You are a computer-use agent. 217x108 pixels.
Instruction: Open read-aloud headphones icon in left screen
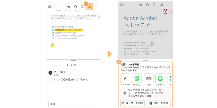(x=75, y=7)
